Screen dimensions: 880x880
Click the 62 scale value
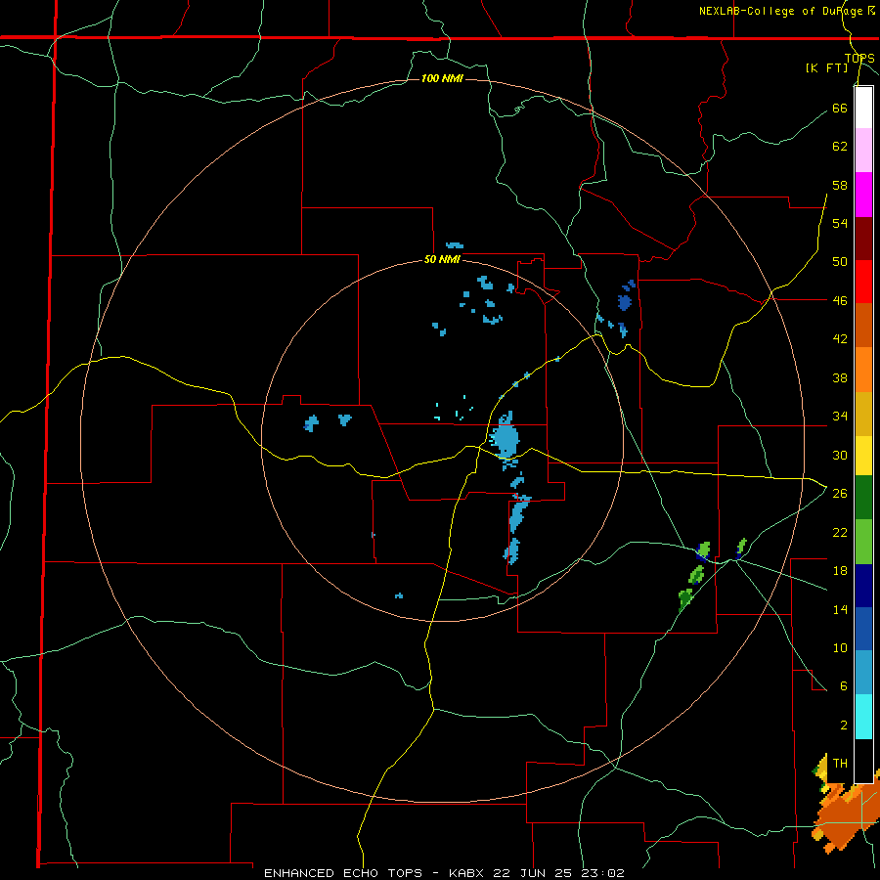tap(840, 147)
